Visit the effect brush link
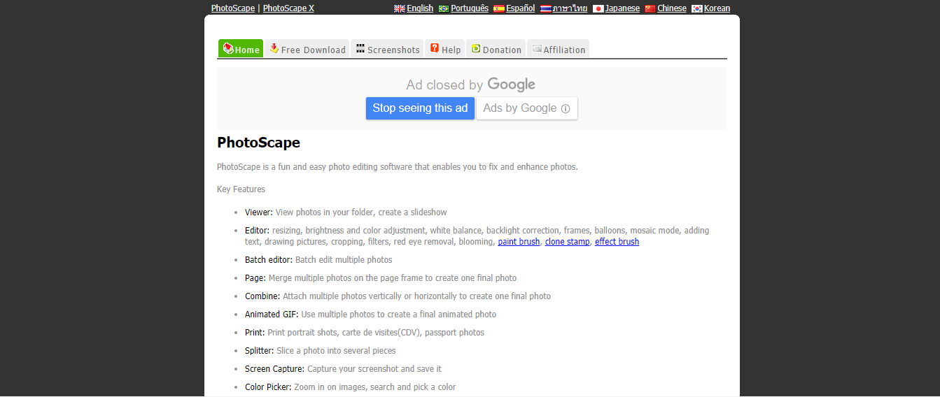The width and height of the screenshot is (940, 397). [x=617, y=242]
